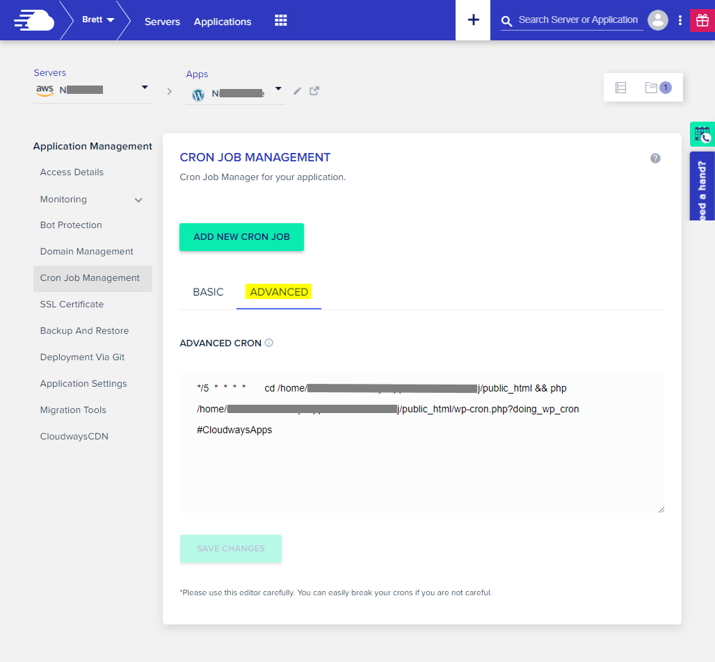Viewport: 715px width, 662px height.
Task: Click the gift box icon
Action: coord(702,21)
